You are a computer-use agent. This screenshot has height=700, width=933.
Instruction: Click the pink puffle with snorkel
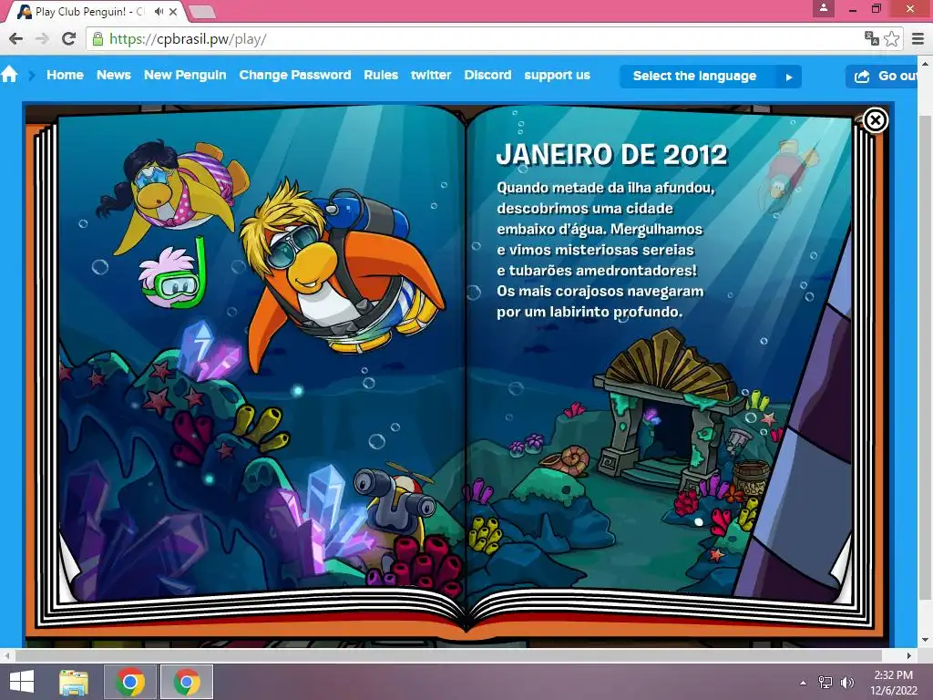point(172,276)
